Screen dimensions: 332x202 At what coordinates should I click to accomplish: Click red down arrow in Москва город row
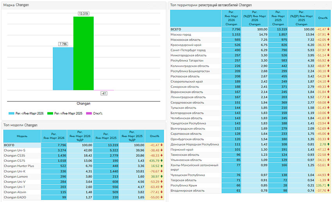click(329, 34)
